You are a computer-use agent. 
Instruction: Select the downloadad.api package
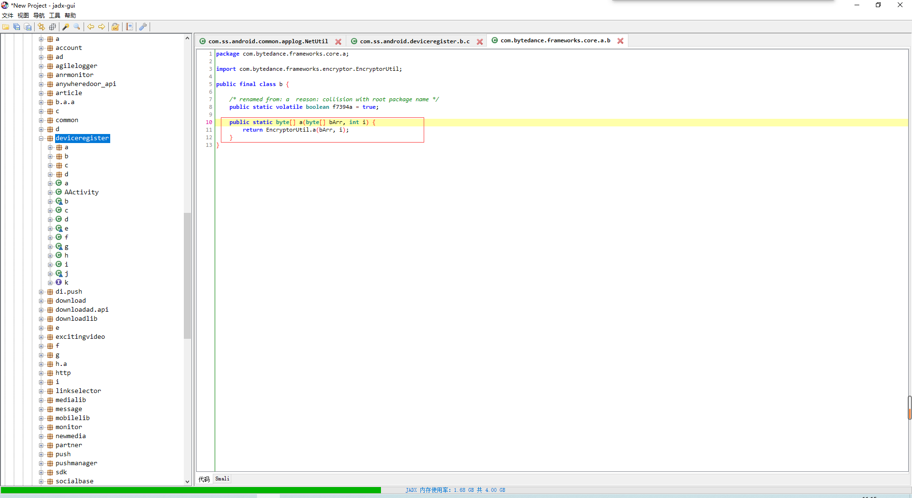82,310
